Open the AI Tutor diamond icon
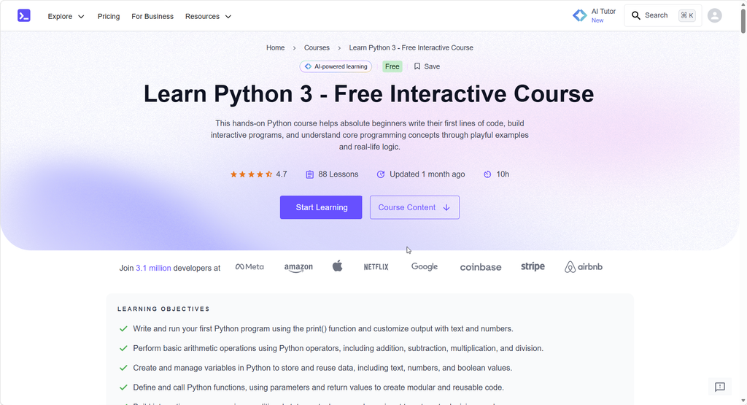The height and width of the screenshot is (405, 747). 580,16
